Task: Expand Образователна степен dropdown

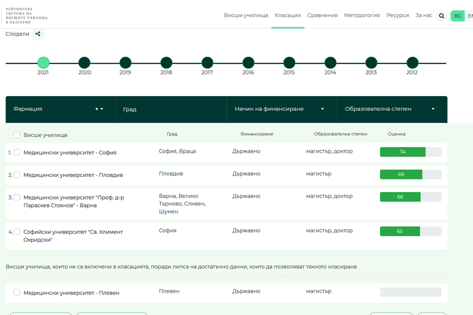Action: (x=433, y=109)
